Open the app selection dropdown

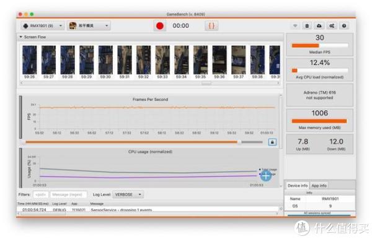tap(89, 26)
